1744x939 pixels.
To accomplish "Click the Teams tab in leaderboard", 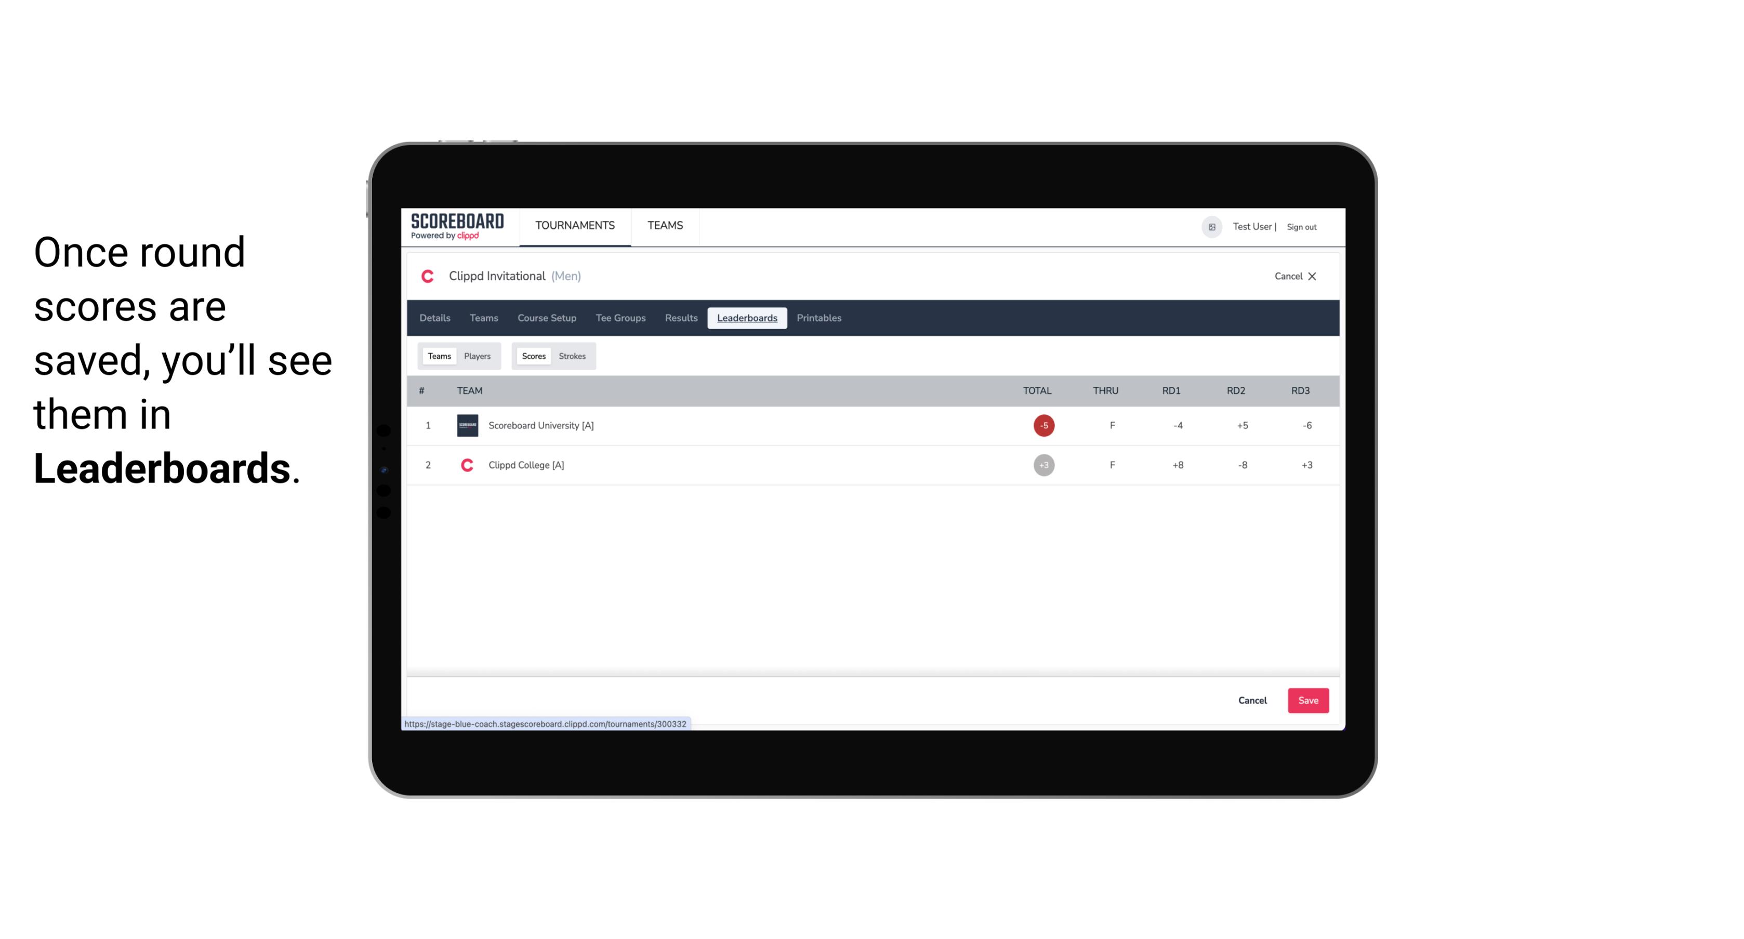I will click(438, 356).
